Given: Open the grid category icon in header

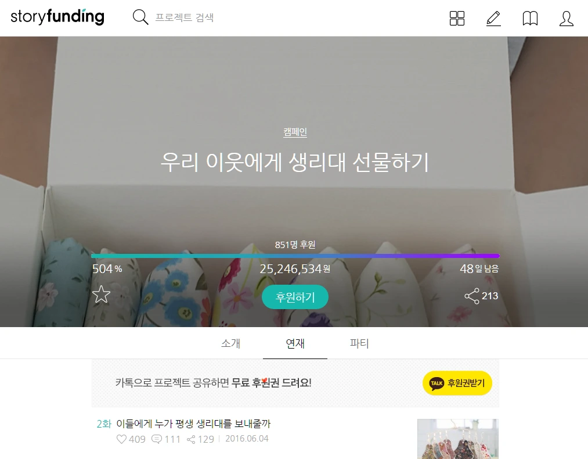Looking at the screenshot, I should (x=457, y=18).
